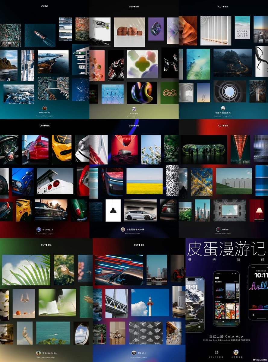Tap the layers collection tab in the phone mockup
The height and width of the screenshot is (362, 268).
tap(223, 322)
